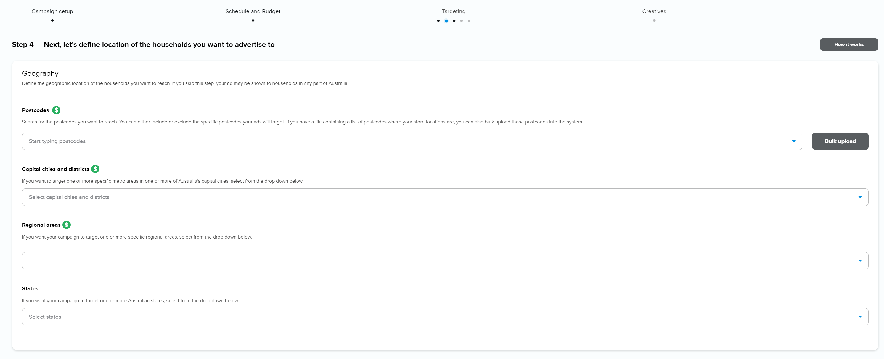Click the dollar icon next to Regional areas
The width and height of the screenshot is (884, 359).
(x=67, y=225)
